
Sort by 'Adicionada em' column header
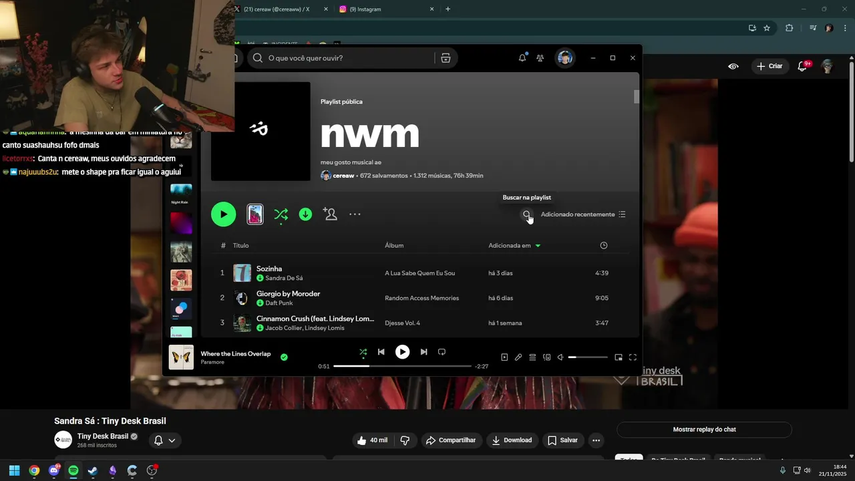514,245
